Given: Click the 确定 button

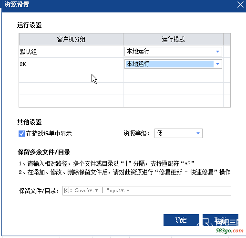Looking at the screenshot, I should point(181,220).
